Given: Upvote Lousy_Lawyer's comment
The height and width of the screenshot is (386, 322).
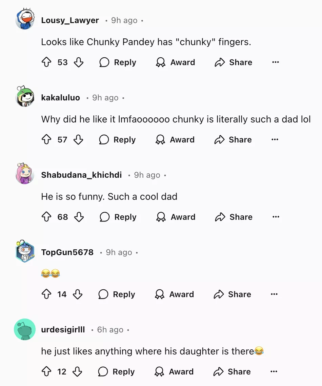Looking at the screenshot, I should click(x=46, y=62).
